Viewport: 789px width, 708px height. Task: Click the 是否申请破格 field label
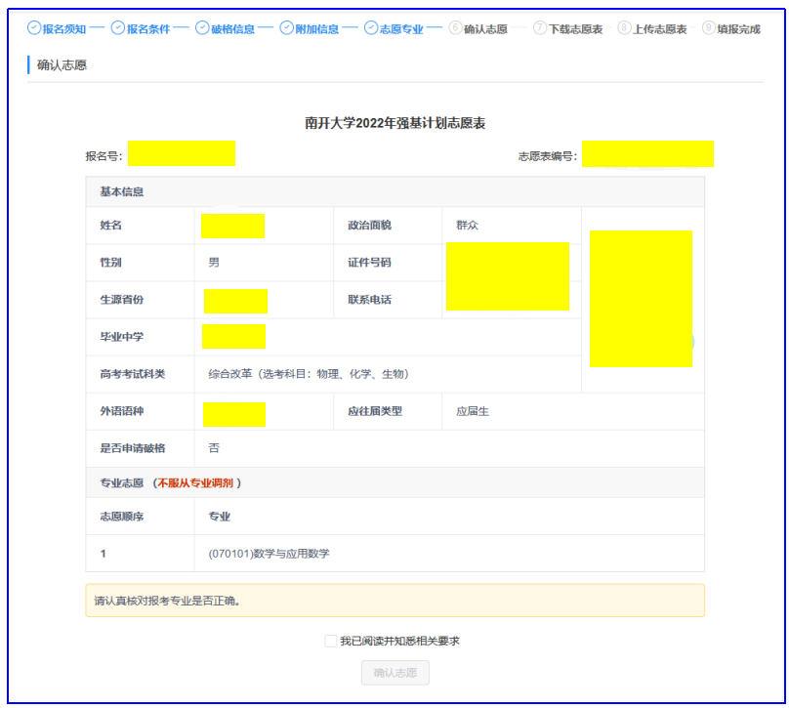coord(133,448)
